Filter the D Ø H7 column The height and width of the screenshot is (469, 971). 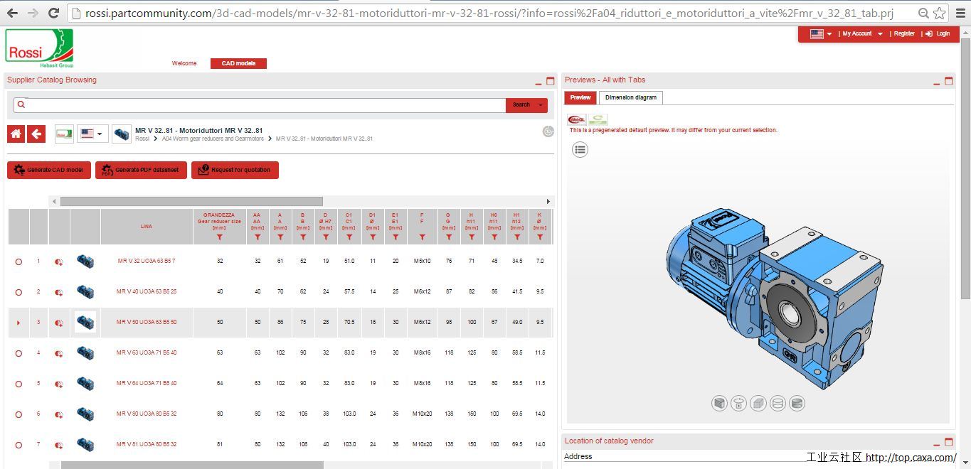(x=326, y=237)
